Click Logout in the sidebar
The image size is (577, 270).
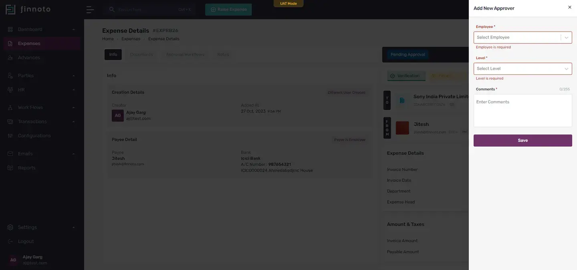pos(42,242)
